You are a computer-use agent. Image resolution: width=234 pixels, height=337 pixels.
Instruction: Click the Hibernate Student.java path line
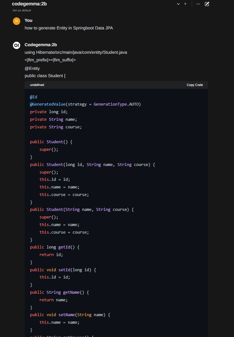[x=76, y=52]
